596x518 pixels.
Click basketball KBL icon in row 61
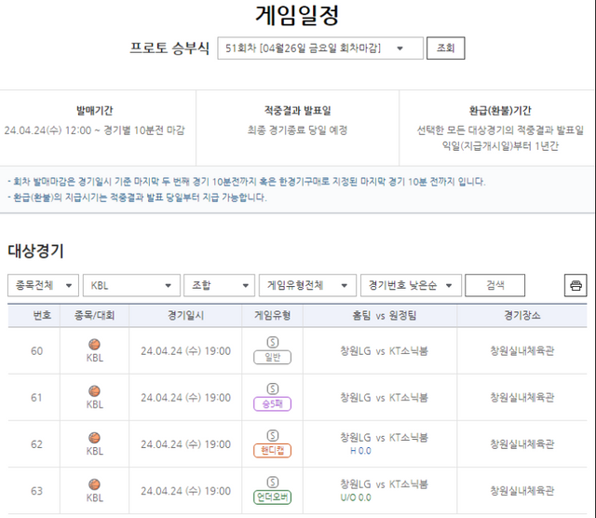coord(95,391)
